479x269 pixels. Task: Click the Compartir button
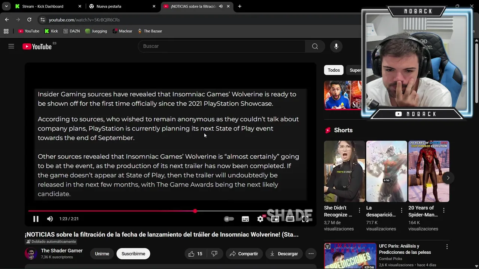pyautogui.click(x=244, y=254)
